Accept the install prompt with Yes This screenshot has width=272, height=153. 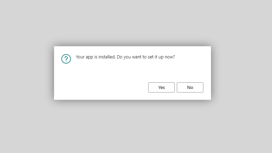(161, 88)
